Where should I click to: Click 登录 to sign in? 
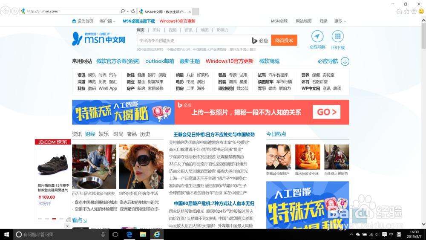tap(323, 21)
